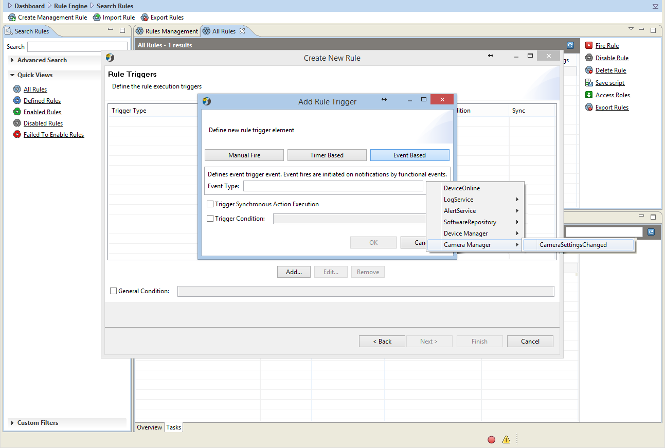Viewport: 665px width, 448px height.
Task: Choose the Timer Based trigger button
Action: (327, 155)
